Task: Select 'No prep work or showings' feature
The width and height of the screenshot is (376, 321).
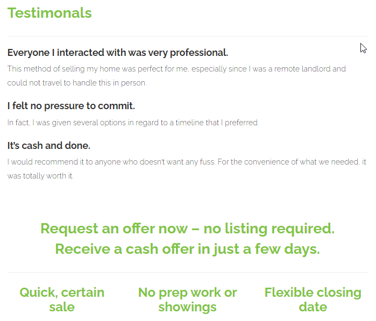Action: click(188, 299)
